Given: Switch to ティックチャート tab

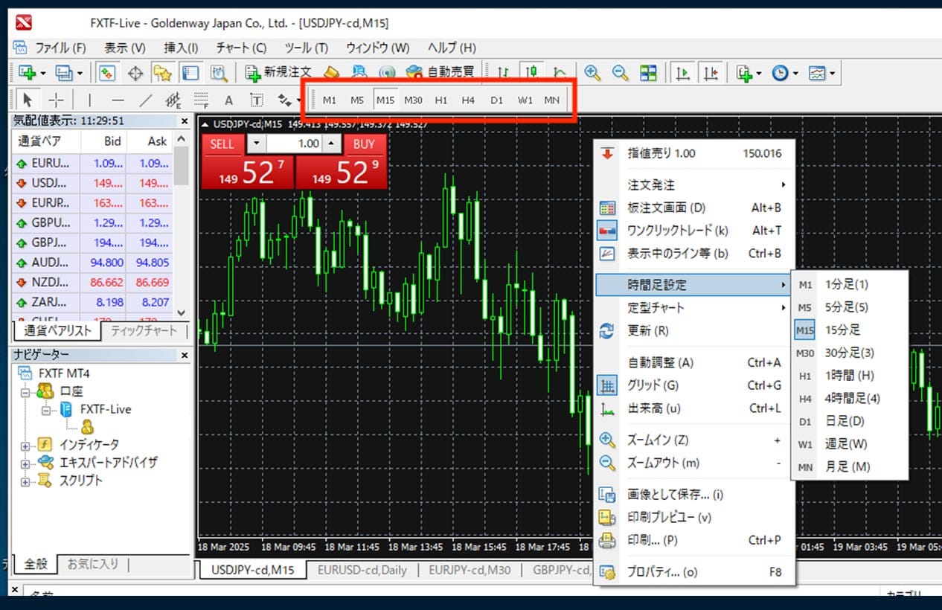Looking at the screenshot, I should tap(144, 331).
